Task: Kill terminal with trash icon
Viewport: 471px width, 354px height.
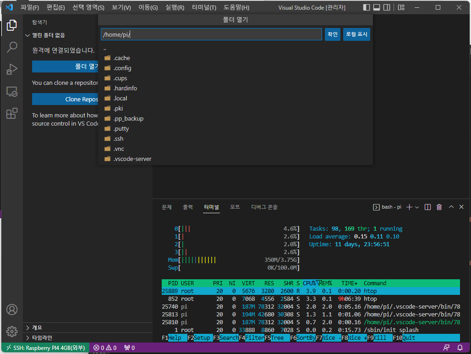Action: point(439,207)
